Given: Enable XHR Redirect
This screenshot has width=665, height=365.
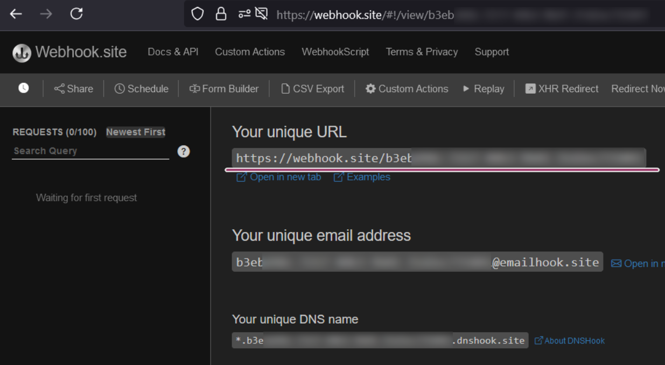Looking at the screenshot, I should 562,89.
